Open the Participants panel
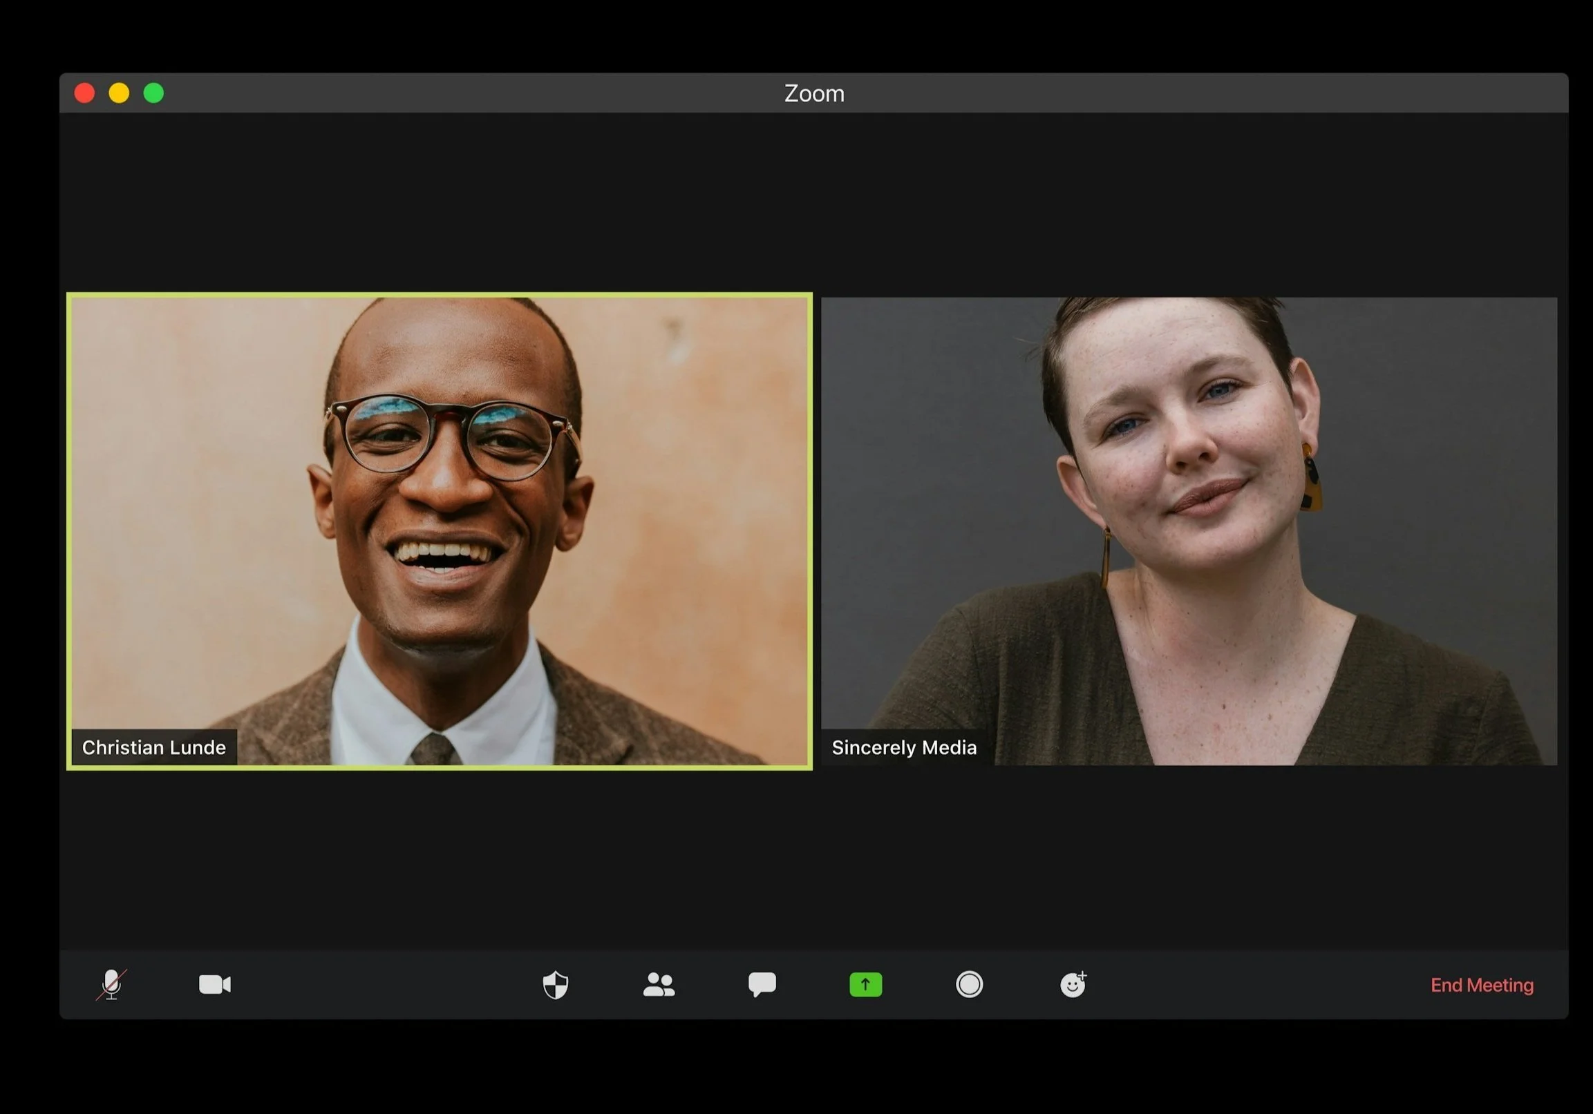This screenshot has height=1114, width=1593. pos(659,984)
